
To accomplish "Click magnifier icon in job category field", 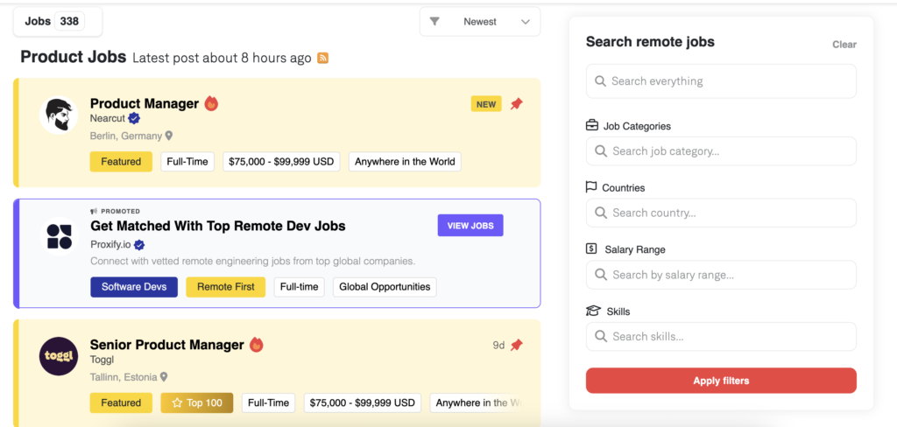I will pos(601,150).
